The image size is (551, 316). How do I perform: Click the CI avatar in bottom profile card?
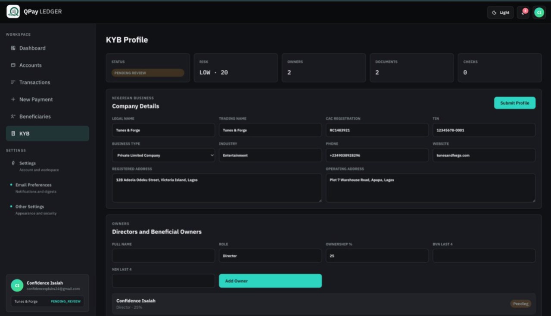coord(17,285)
